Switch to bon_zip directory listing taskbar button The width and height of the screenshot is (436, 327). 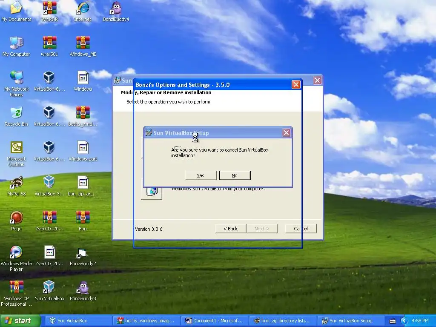[283, 321]
